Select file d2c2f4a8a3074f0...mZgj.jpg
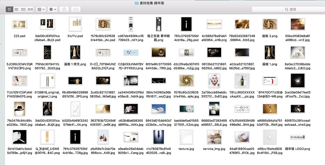 186,52
